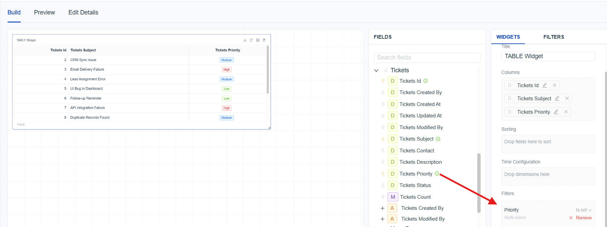Image resolution: width=607 pixels, height=227 pixels.
Task: Click the Tickets Count measure icon
Action: click(x=393, y=197)
